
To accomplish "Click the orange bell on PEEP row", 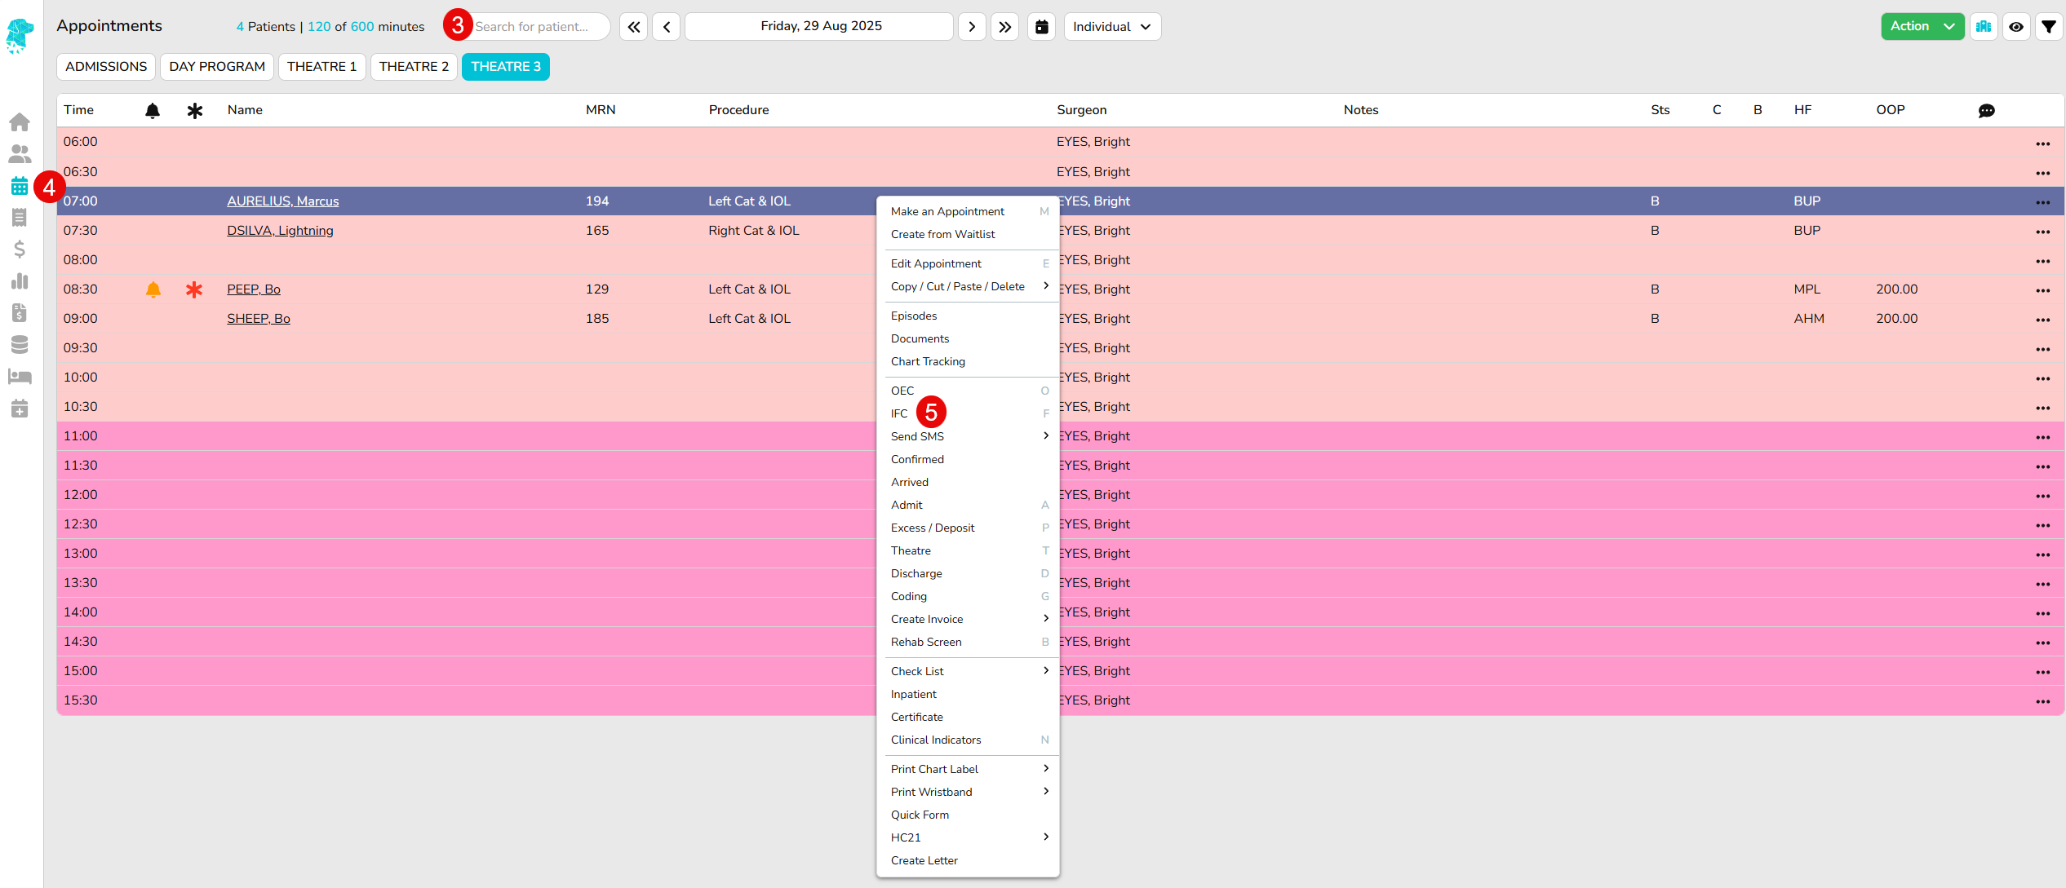I will point(153,289).
